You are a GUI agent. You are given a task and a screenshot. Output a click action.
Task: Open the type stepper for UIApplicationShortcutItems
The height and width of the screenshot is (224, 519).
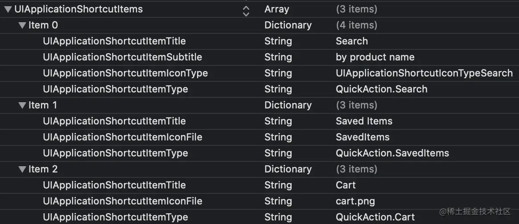coord(246,10)
